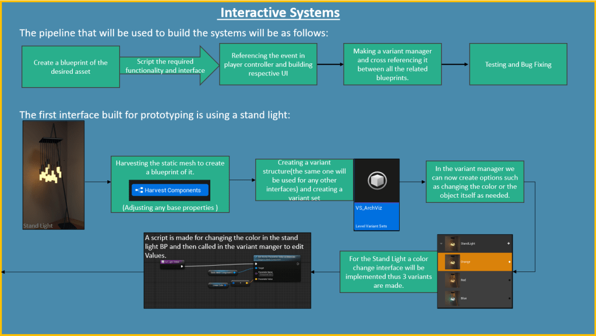Image resolution: width=596 pixels, height=336 pixels.
Task: Click the Set Light Colour event node
Action: click(172, 262)
